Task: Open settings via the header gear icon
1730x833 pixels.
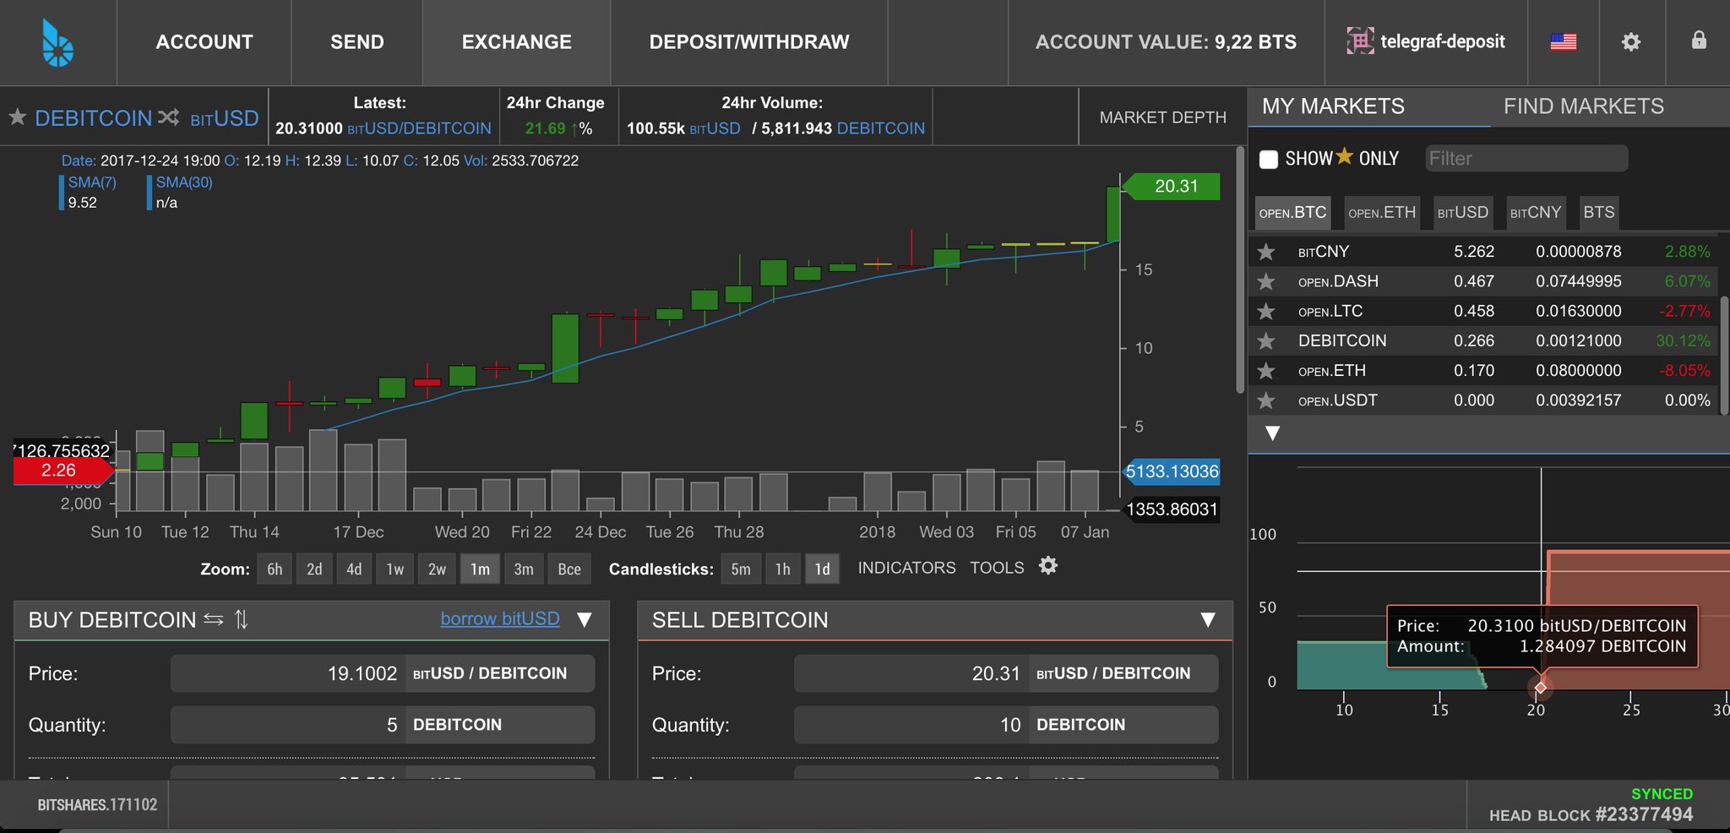Action: pos(1631,41)
